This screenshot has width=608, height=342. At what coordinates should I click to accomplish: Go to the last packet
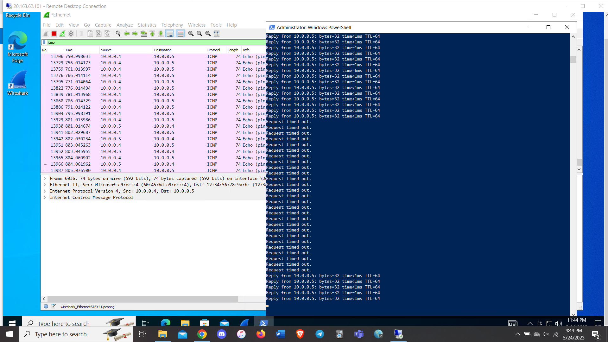(161, 34)
